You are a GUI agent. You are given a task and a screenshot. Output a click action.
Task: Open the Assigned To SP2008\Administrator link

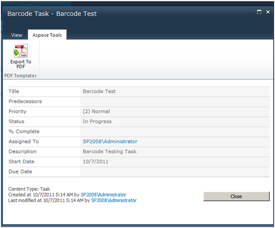(x=110, y=141)
